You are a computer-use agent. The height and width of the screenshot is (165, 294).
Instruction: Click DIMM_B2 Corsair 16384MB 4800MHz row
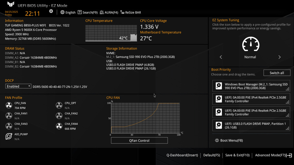(31, 66)
